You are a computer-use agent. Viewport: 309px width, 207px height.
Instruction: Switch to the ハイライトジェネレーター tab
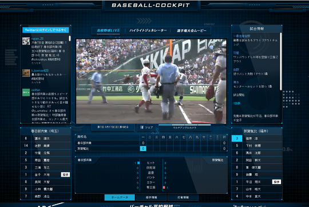148,30
